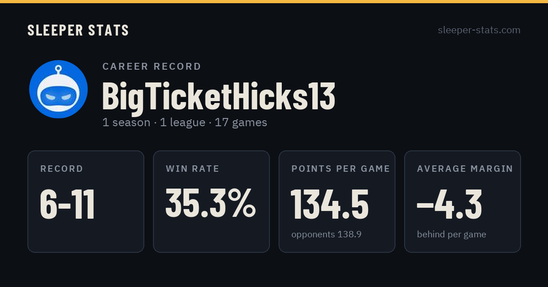Click the RECORD card label

[62, 169]
